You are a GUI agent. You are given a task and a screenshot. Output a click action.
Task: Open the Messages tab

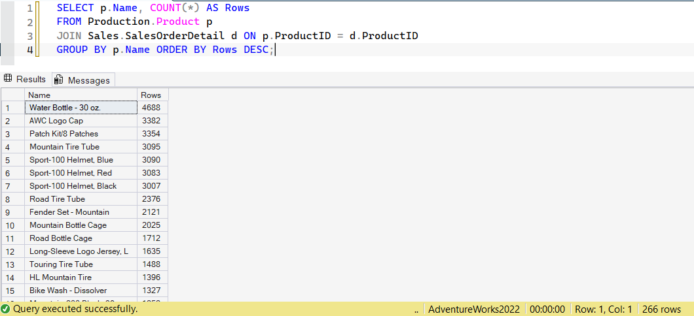tap(84, 80)
